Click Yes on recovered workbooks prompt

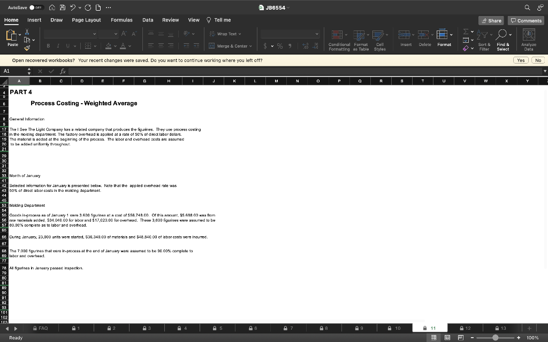click(x=521, y=60)
